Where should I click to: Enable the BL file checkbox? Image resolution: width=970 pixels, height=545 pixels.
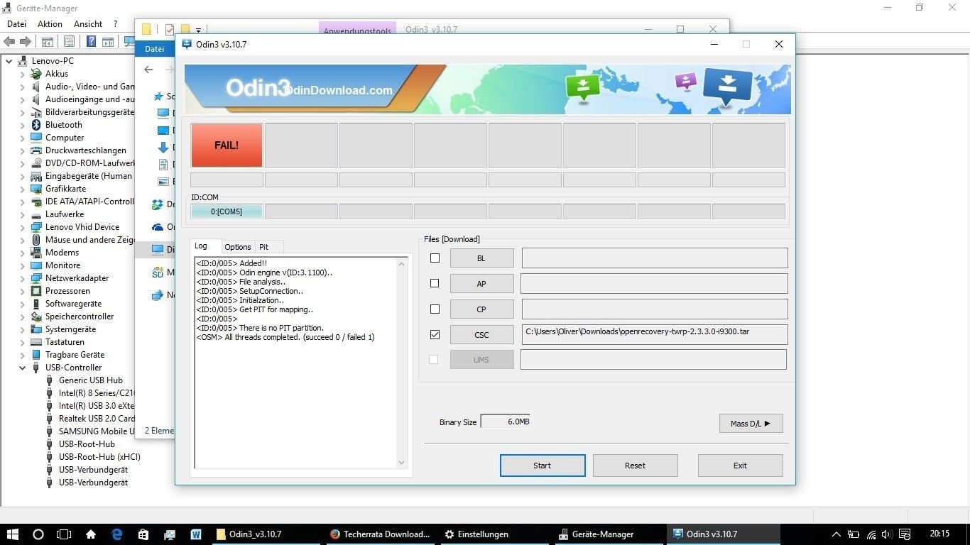coord(435,258)
